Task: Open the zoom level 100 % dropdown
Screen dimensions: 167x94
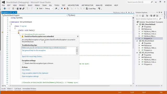Action: coord(8,86)
